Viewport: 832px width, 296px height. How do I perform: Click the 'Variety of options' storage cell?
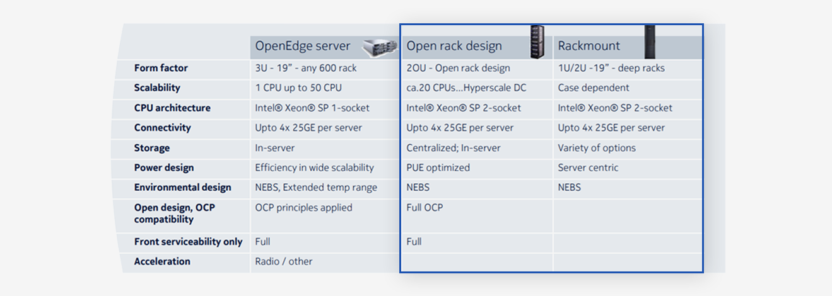tap(597, 148)
